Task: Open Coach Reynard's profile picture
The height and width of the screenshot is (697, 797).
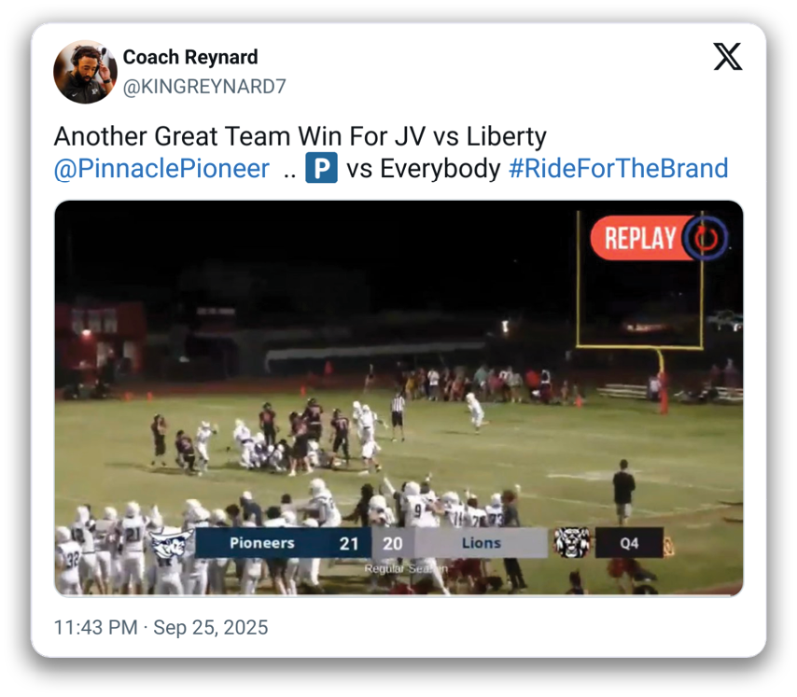Action: [86, 72]
